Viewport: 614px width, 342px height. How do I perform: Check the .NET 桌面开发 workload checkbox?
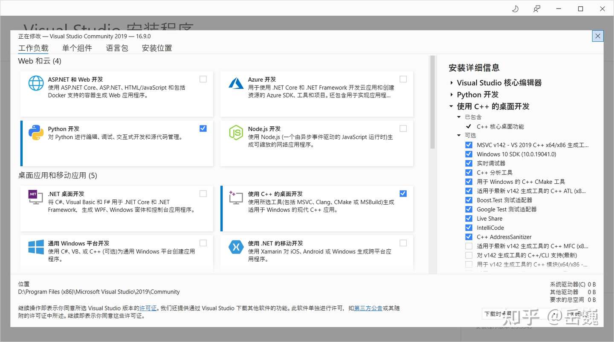(x=203, y=194)
